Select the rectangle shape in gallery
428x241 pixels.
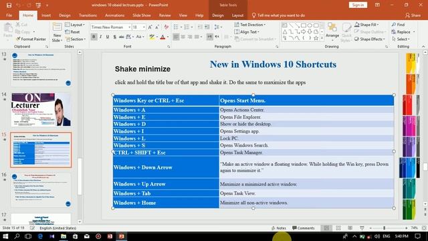pyautogui.click(x=303, y=25)
